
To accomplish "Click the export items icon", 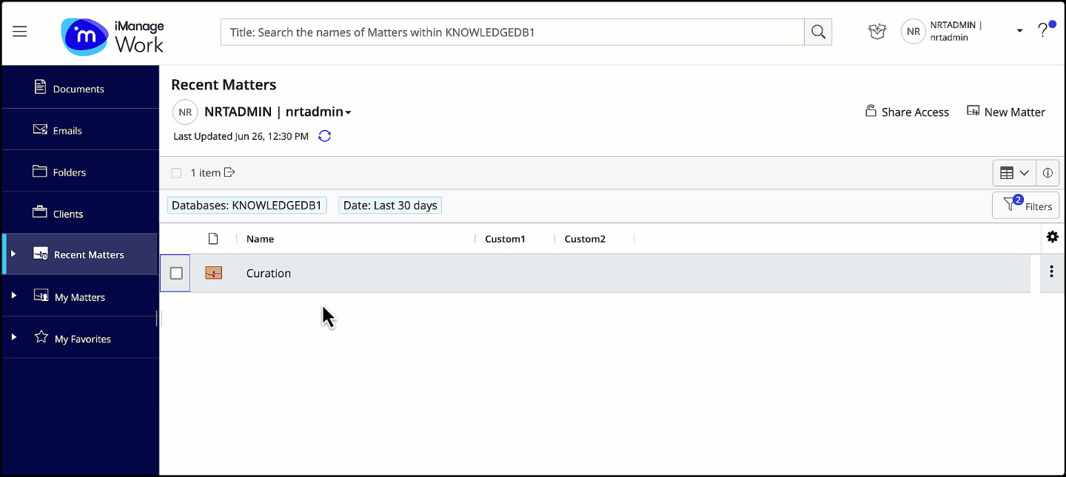I will (x=229, y=173).
